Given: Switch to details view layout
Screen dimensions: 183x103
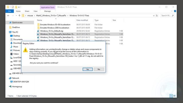Looking at the screenshot, I should tap(171, 96).
